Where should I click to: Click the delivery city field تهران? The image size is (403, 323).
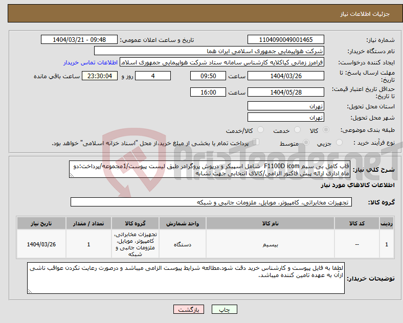point(285,118)
